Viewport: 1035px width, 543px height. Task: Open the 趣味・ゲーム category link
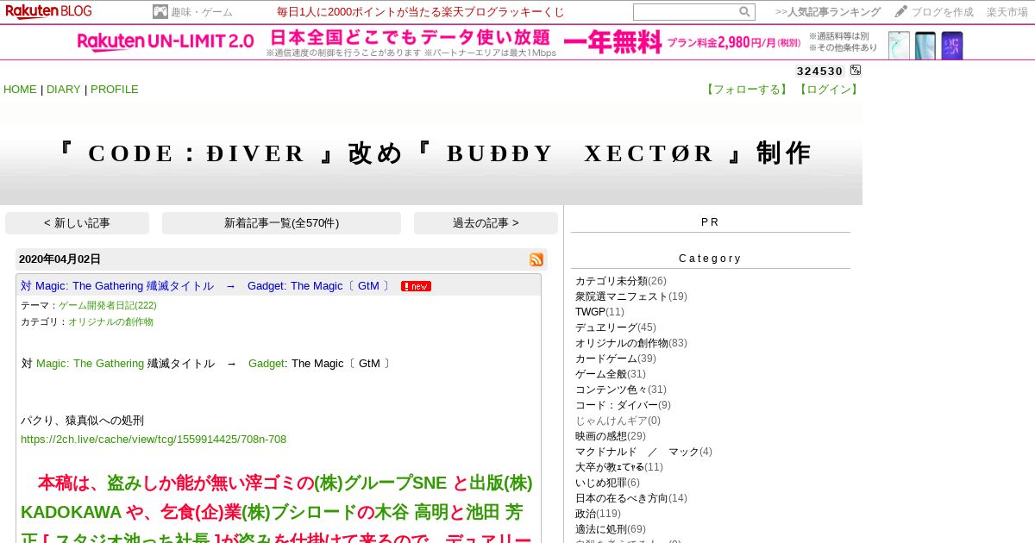[202, 12]
